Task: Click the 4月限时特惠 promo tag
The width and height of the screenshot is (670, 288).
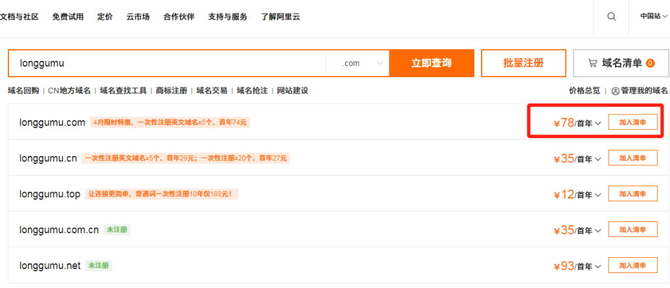Action: pyautogui.click(x=170, y=123)
